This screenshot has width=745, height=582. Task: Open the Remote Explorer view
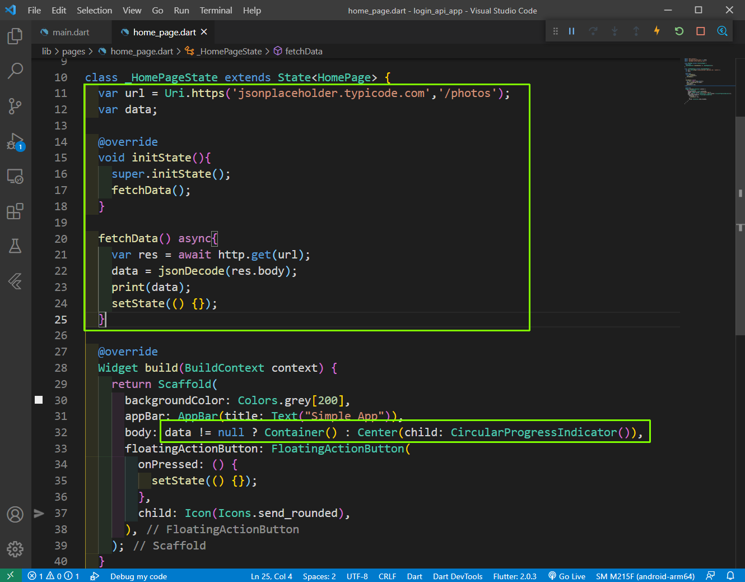click(x=15, y=177)
